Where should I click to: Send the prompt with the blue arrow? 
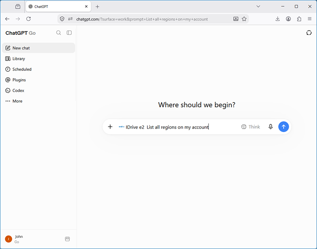tap(283, 127)
